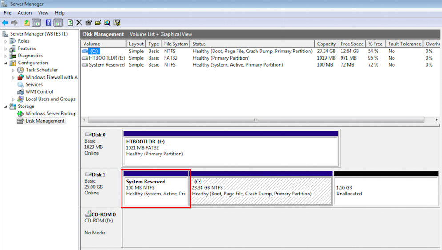
Task: Click the disk settings toolbar icon
Action: tap(117, 23)
